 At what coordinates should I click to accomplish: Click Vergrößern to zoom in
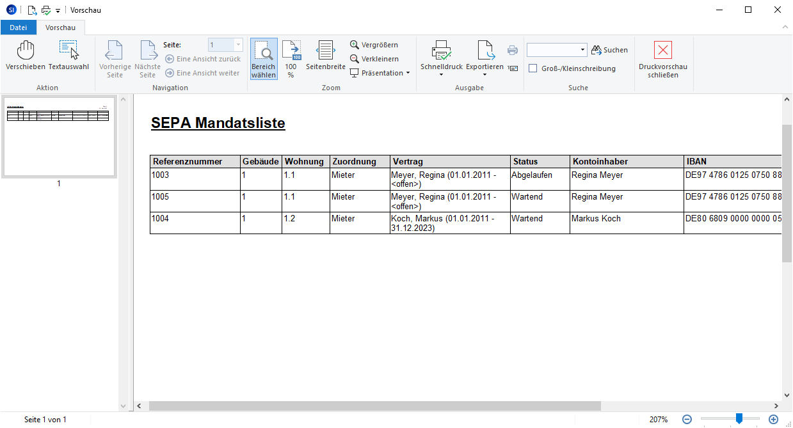tap(374, 45)
